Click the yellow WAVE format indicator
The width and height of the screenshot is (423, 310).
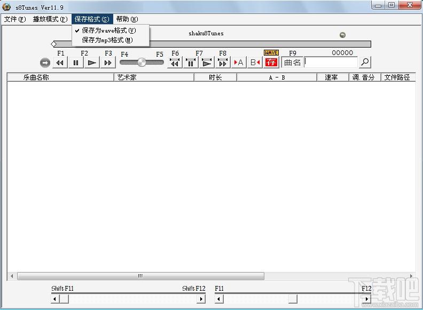pyautogui.click(x=271, y=53)
